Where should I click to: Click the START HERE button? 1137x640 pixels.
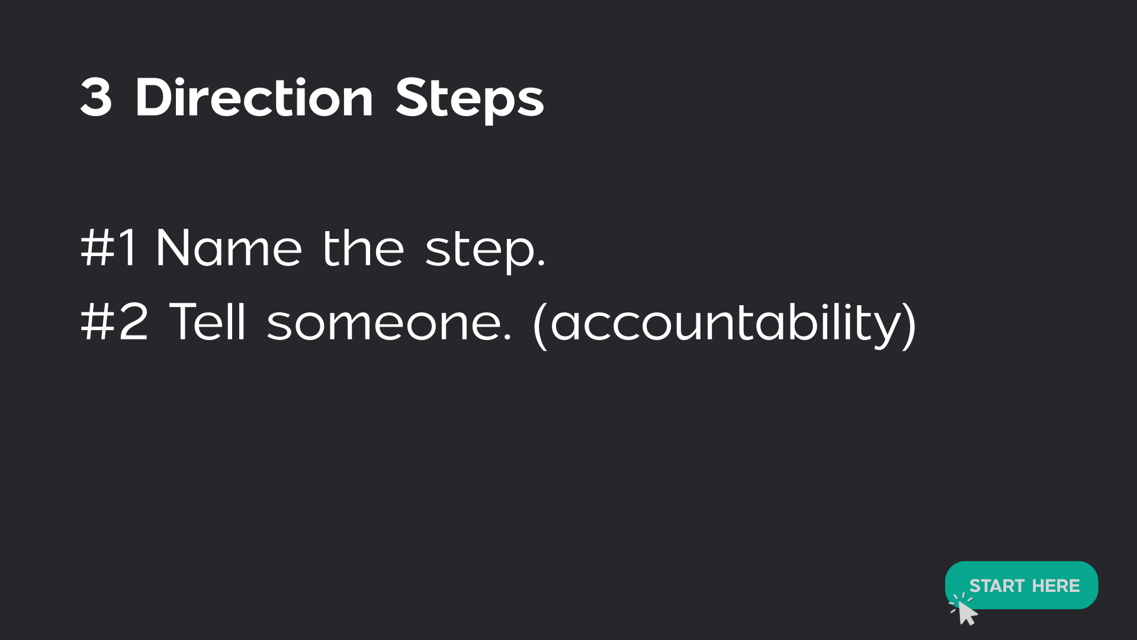(1021, 585)
